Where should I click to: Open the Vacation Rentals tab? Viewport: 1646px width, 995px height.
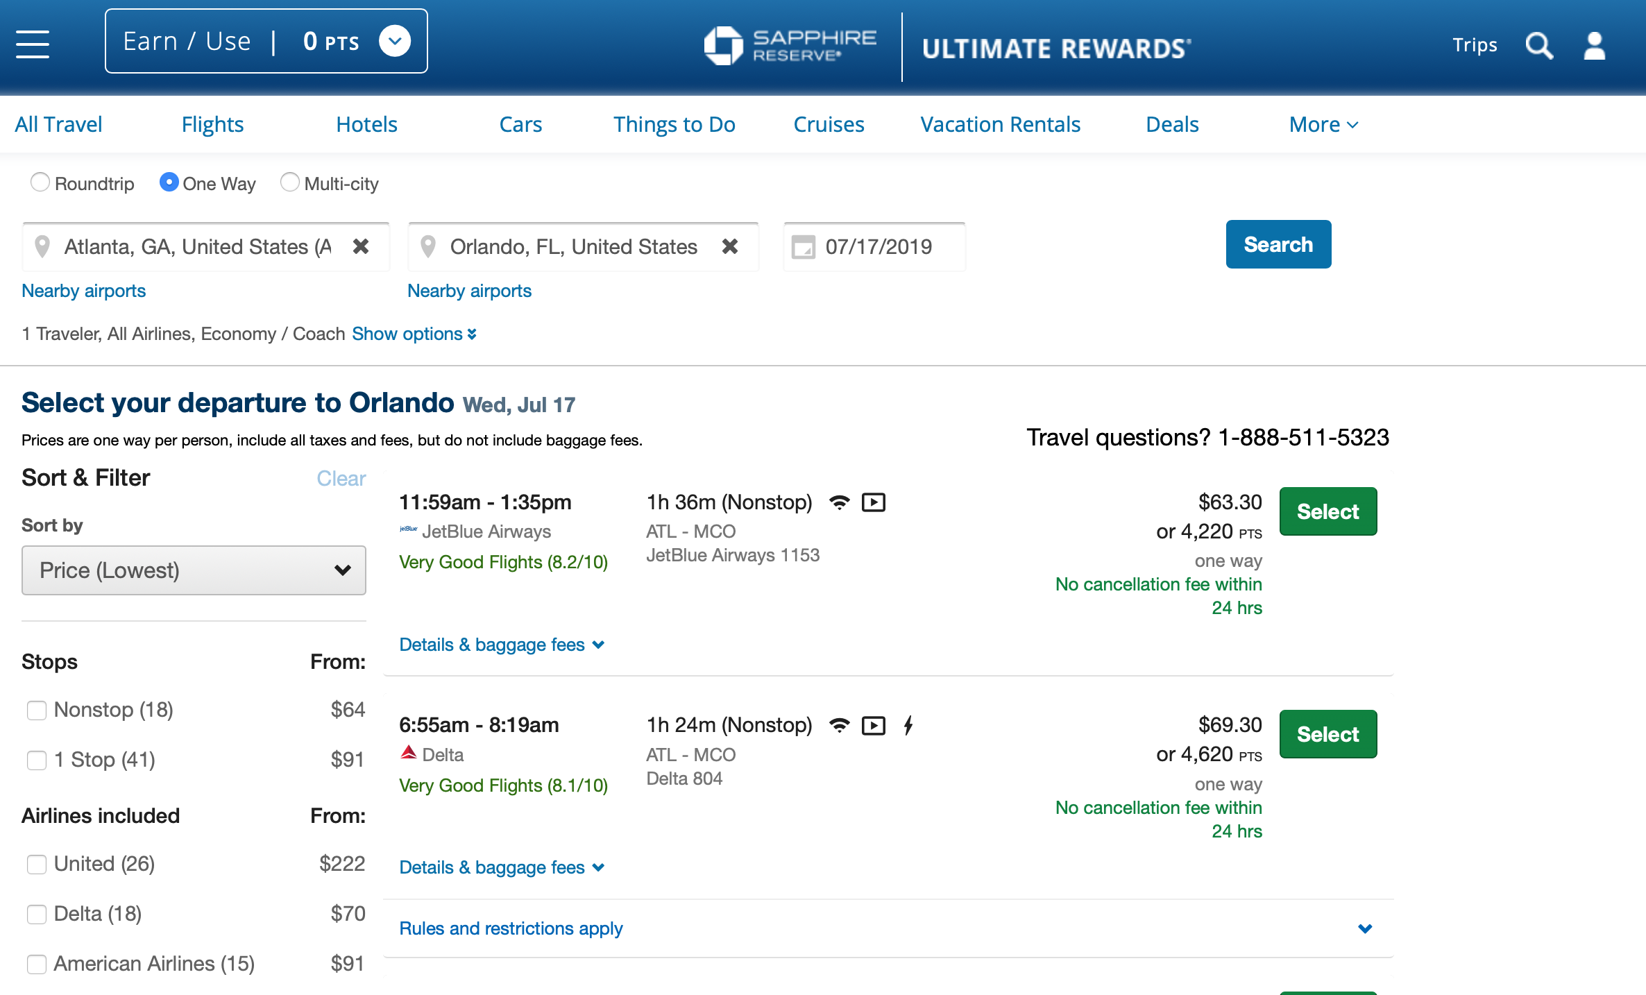[x=1000, y=124]
